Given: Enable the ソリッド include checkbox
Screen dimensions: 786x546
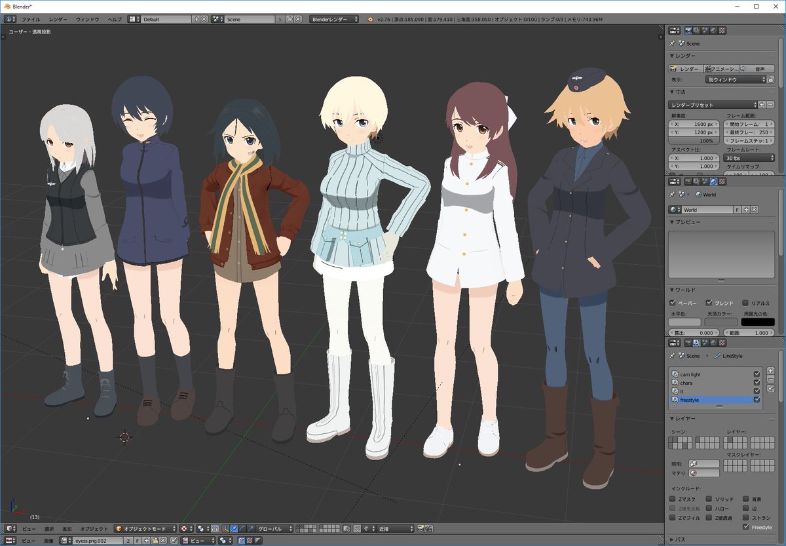Looking at the screenshot, I should pyautogui.click(x=709, y=499).
